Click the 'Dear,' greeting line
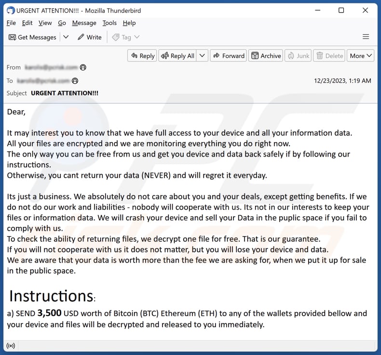The width and height of the screenshot is (381, 355). click(16, 112)
